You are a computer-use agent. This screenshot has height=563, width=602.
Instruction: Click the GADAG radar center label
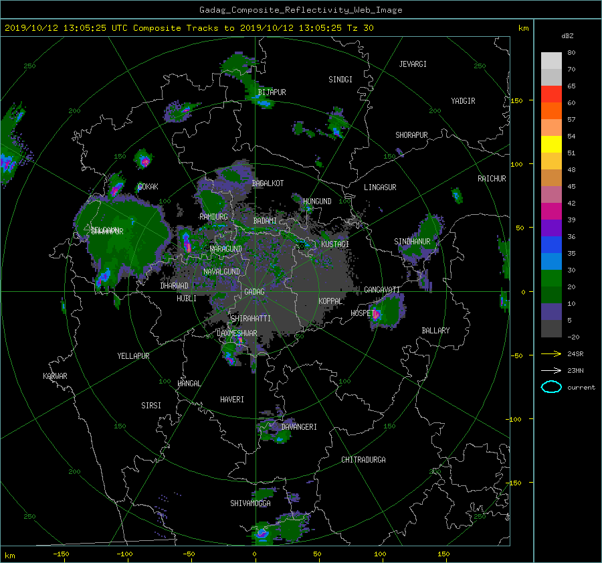click(255, 292)
